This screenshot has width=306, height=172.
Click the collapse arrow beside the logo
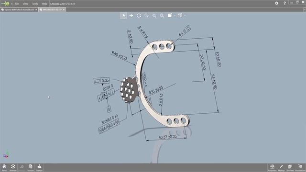(11, 4)
